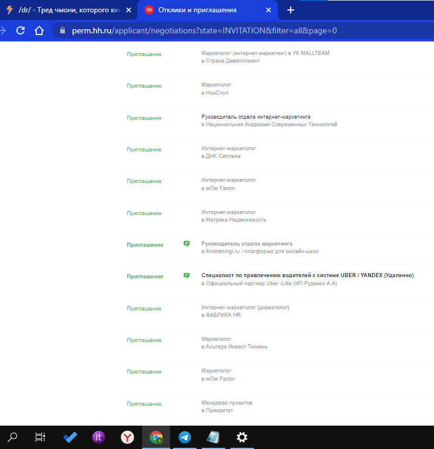Open Telegram from the taskbar

tap(185, 437)
